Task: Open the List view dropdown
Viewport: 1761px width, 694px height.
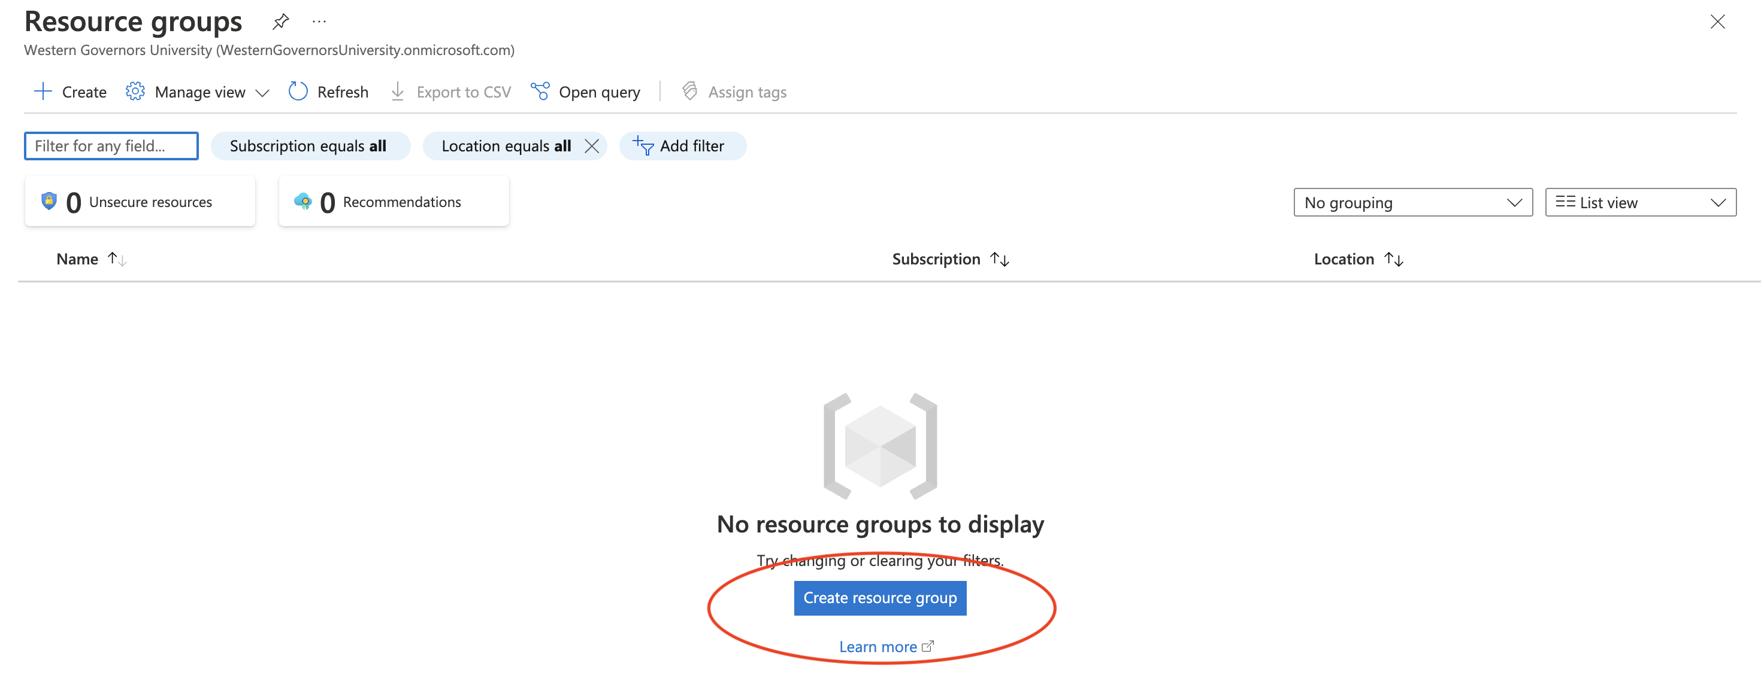Action: pyautogui.click(x=1640, y=202)
